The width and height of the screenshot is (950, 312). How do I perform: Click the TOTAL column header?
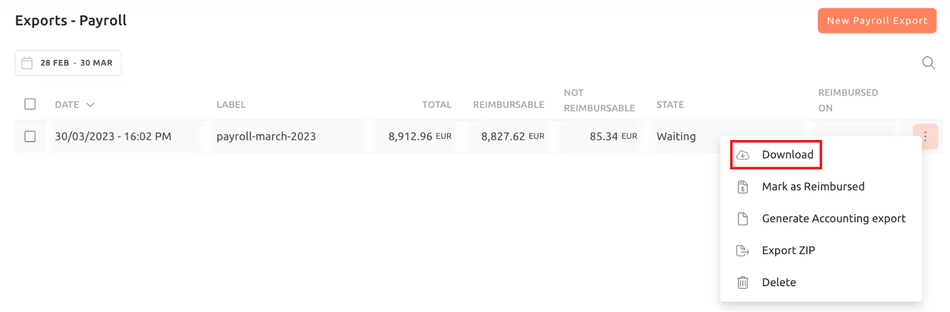(437, 105)
